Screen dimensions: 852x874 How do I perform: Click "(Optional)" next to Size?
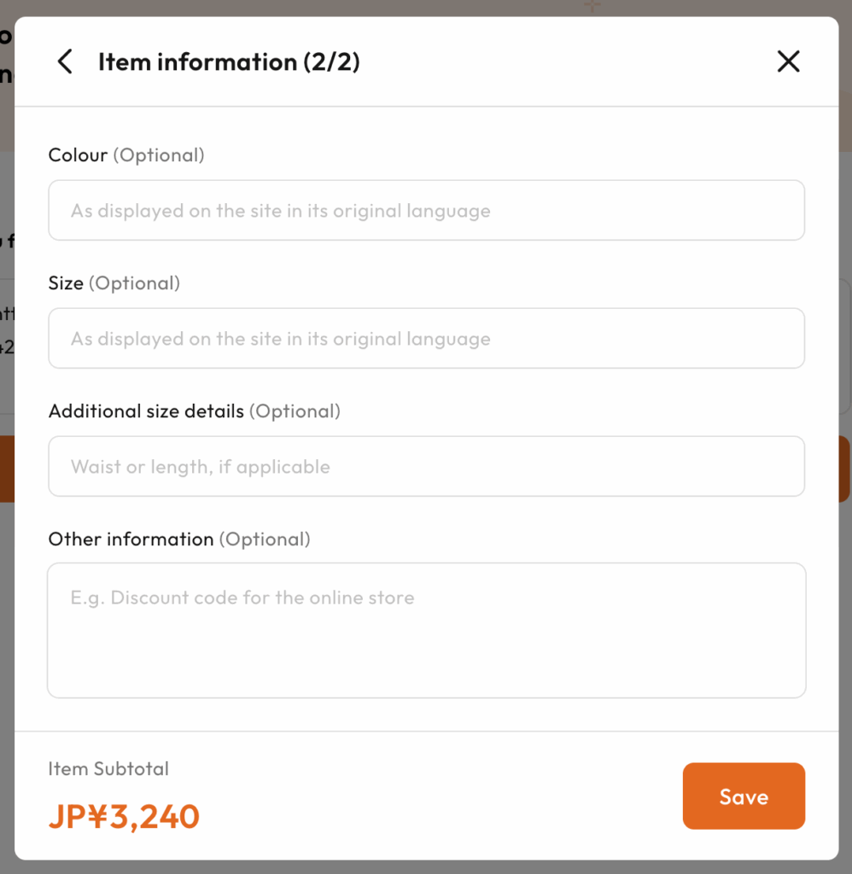pos(135,283)
